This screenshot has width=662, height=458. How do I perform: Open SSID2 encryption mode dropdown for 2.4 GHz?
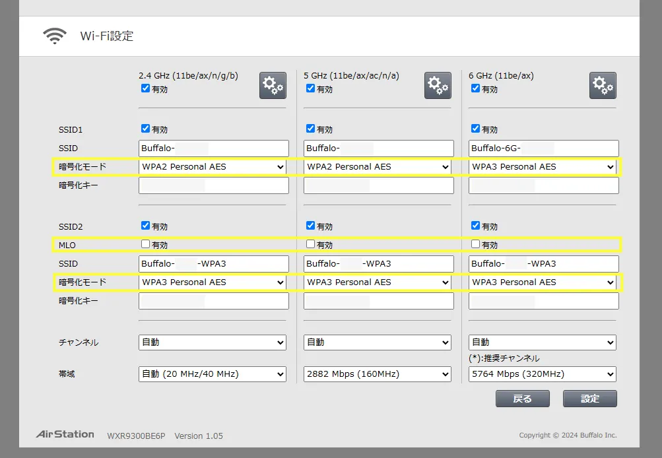coord(213,282)
